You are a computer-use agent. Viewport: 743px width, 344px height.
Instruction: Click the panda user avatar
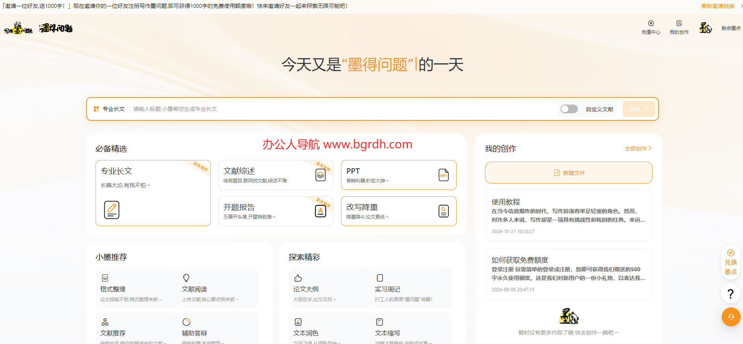coord(706,28)
